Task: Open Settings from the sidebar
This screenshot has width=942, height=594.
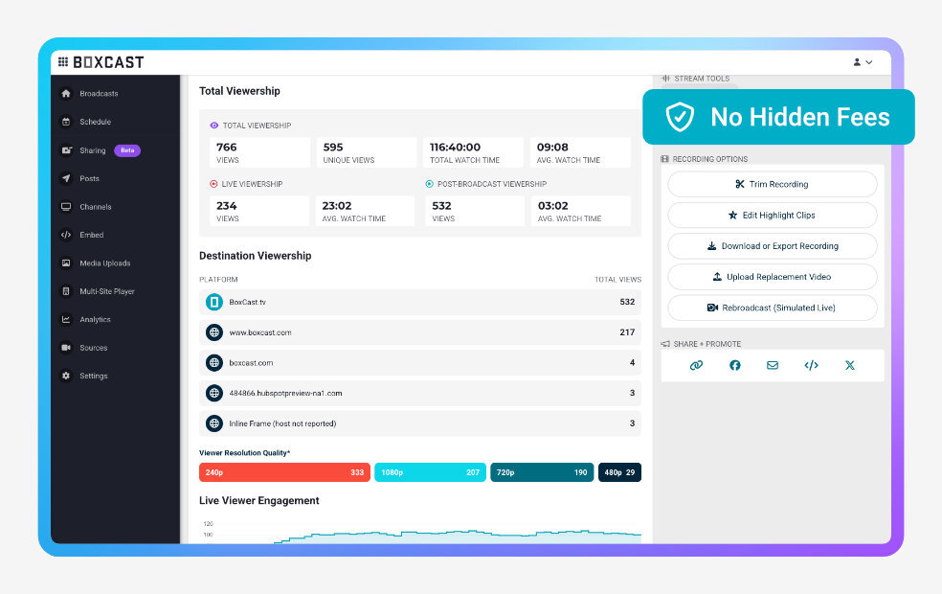Action: 94,376
